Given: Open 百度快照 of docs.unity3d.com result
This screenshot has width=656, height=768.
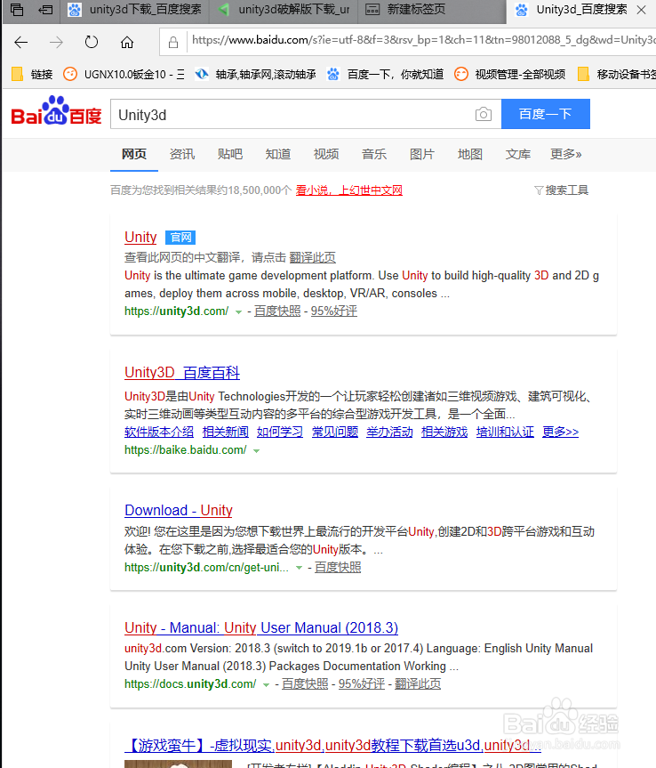Looking at the screenshot, I should 305,684.
